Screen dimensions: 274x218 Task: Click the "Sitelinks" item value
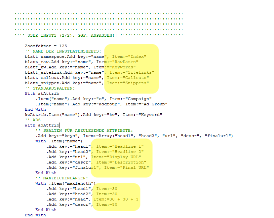click(142, 72)
